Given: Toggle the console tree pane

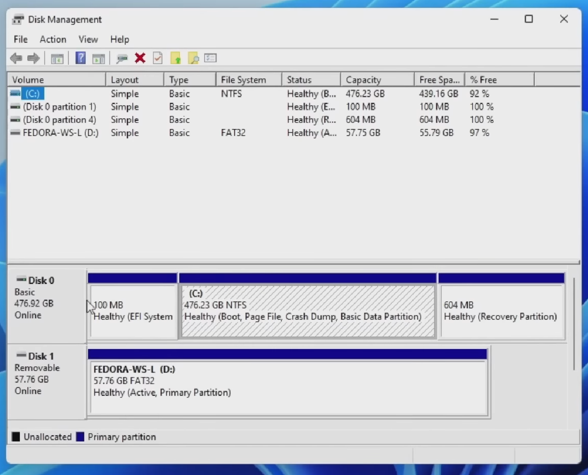Looking at the screenshot, I should 57,58.
